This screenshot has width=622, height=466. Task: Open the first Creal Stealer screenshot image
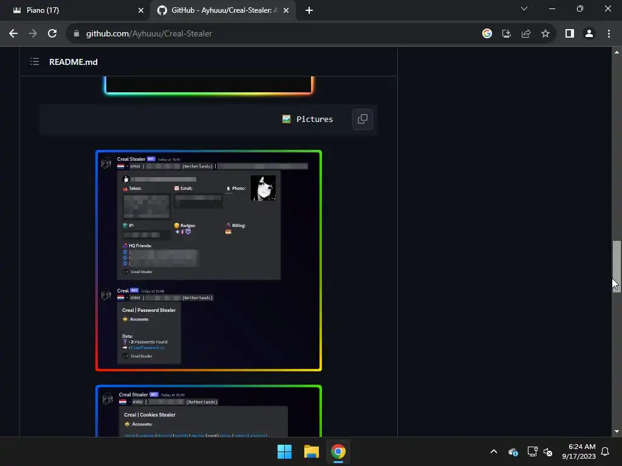pyautogui.click(x=209, y=260)
